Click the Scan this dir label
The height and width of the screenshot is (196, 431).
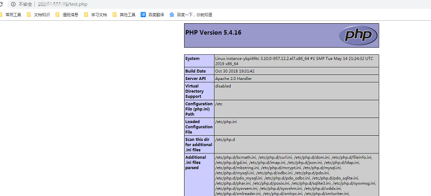pos(199,145)
